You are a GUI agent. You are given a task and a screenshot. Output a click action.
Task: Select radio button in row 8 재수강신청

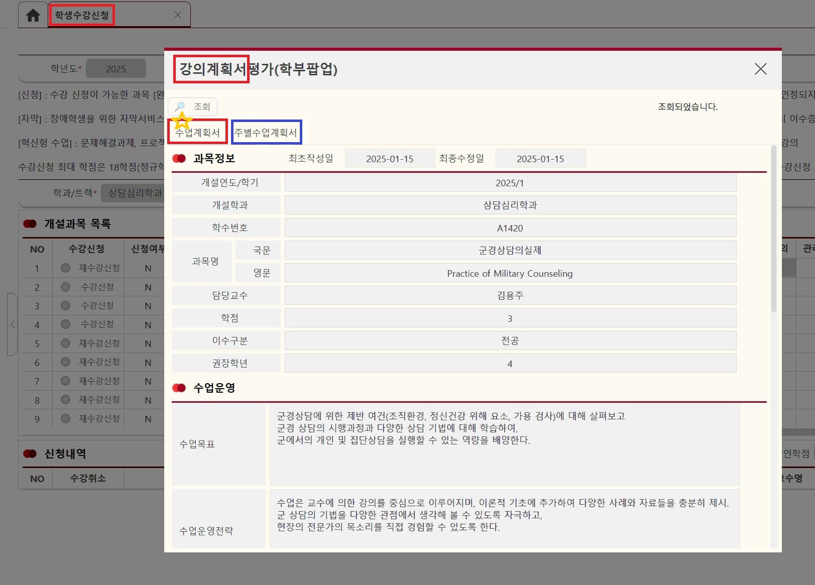point(65,400)
